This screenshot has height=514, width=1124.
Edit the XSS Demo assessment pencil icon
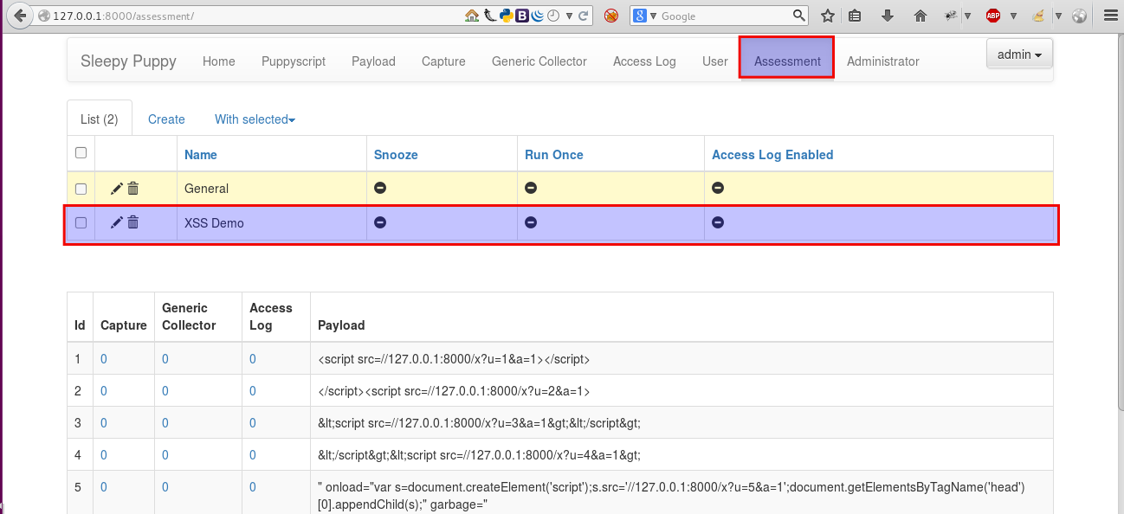pyautogui.click(x=116, y=222)
